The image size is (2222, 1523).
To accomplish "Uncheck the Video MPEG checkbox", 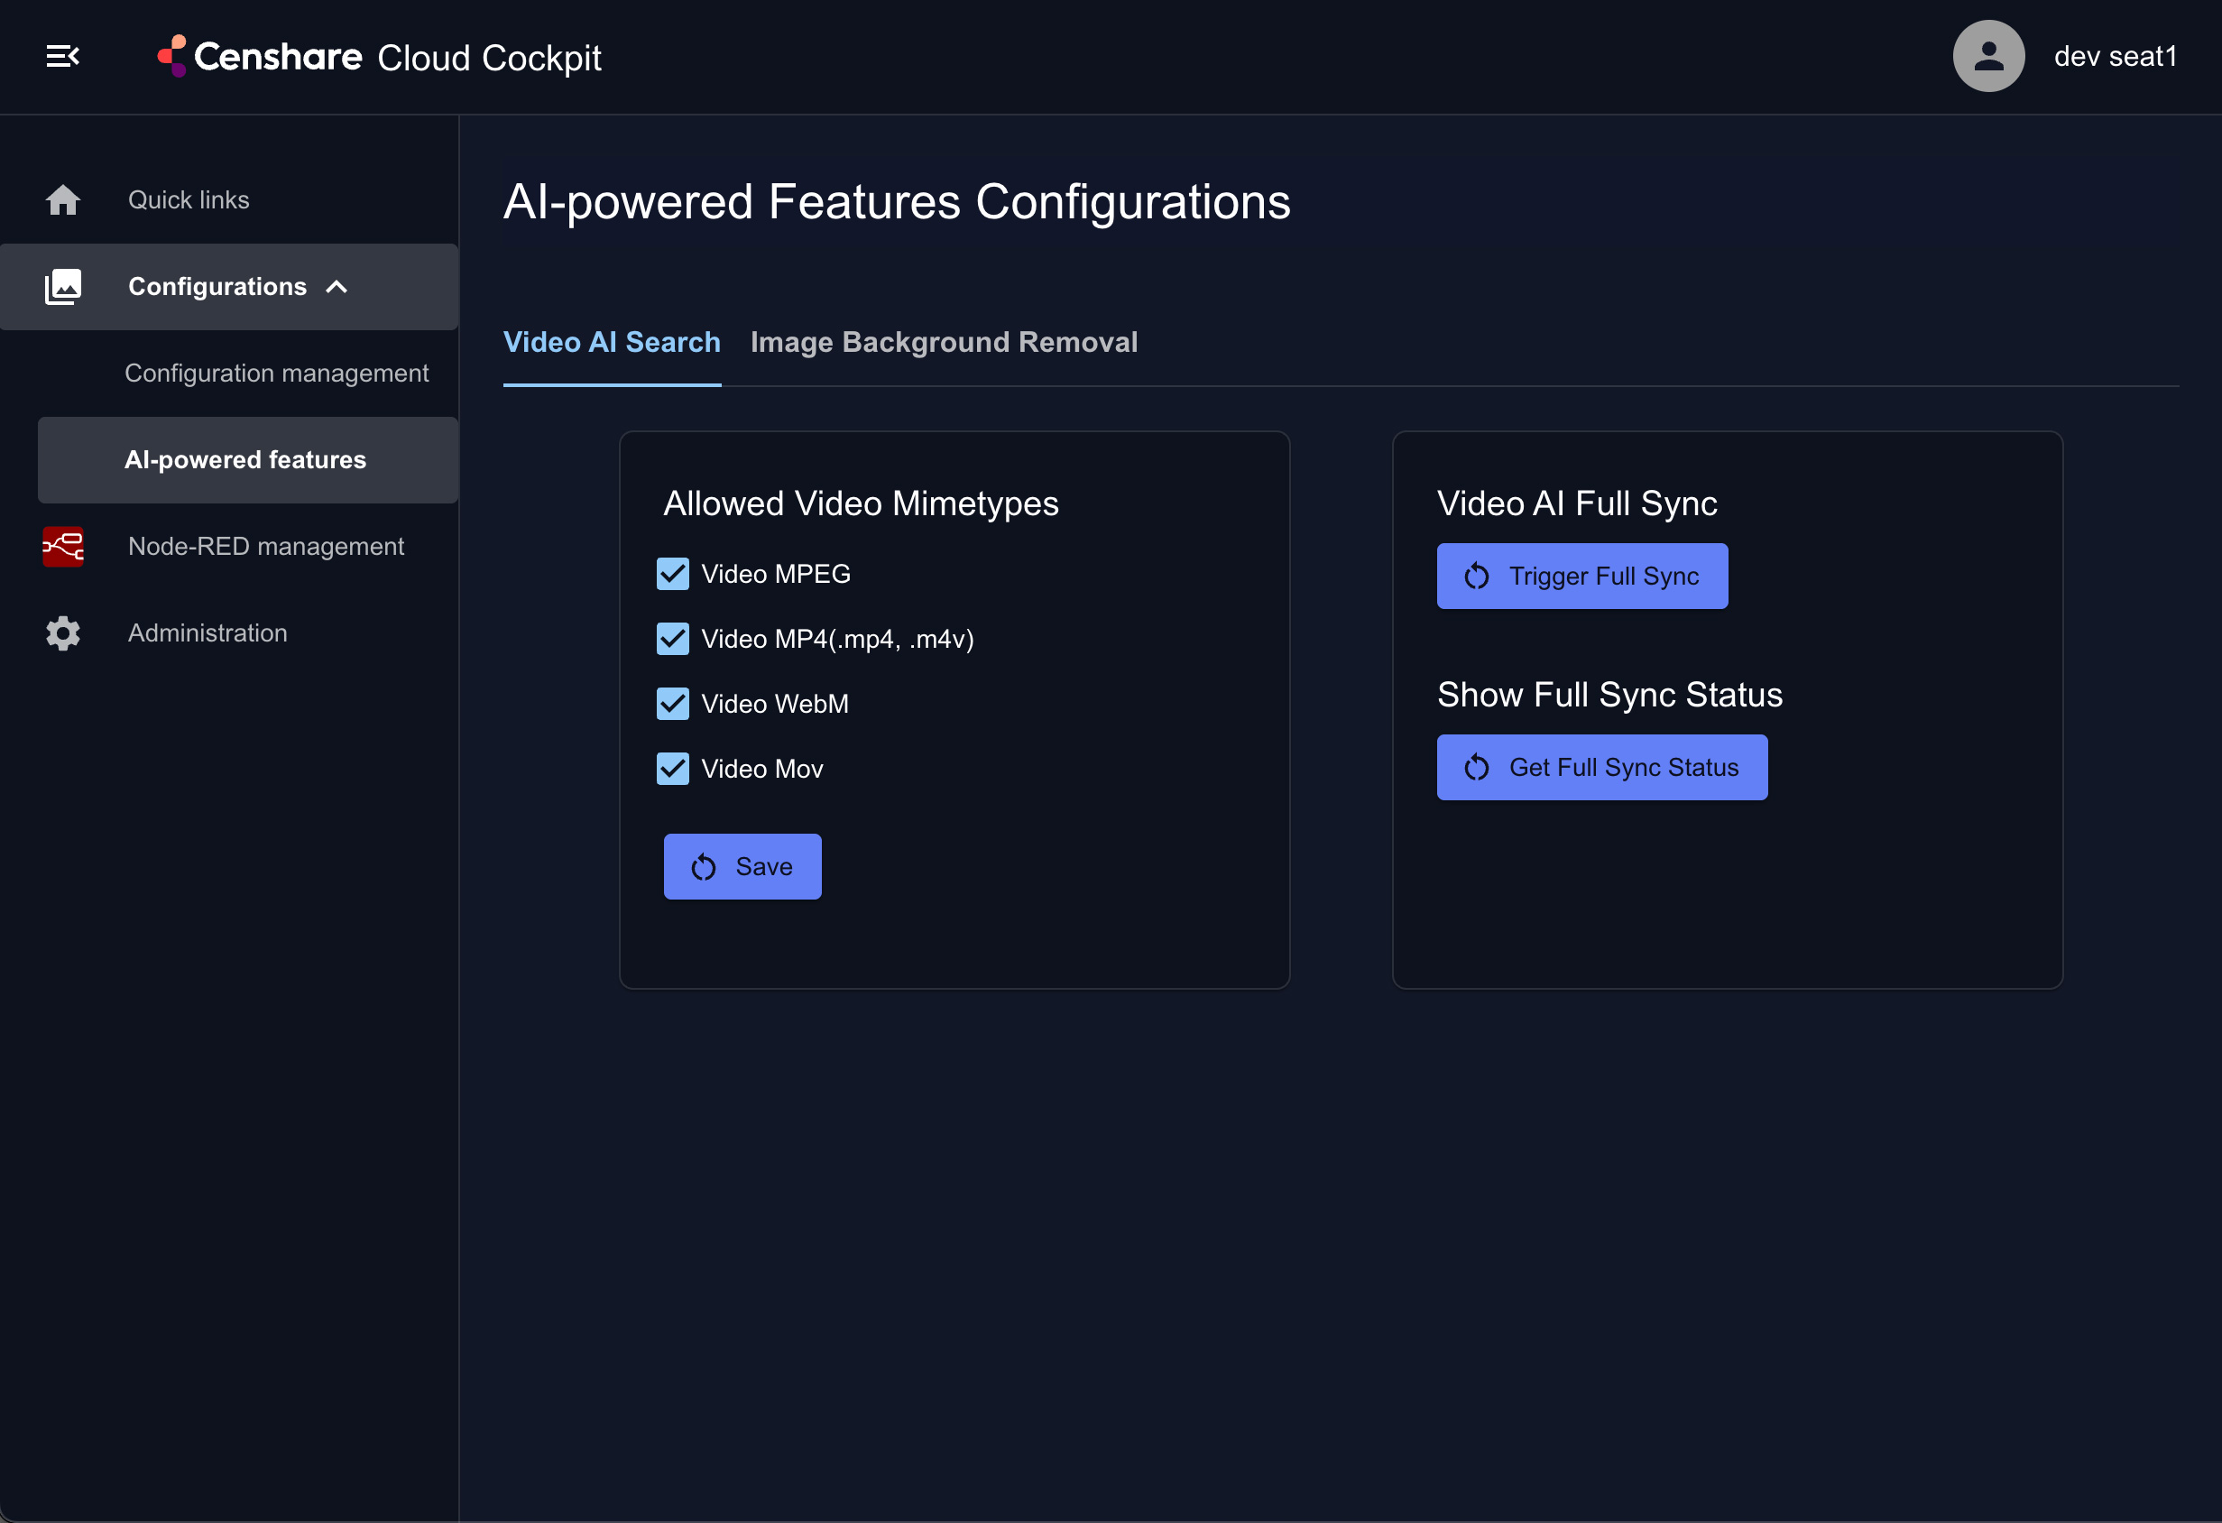I will point(672,574).
